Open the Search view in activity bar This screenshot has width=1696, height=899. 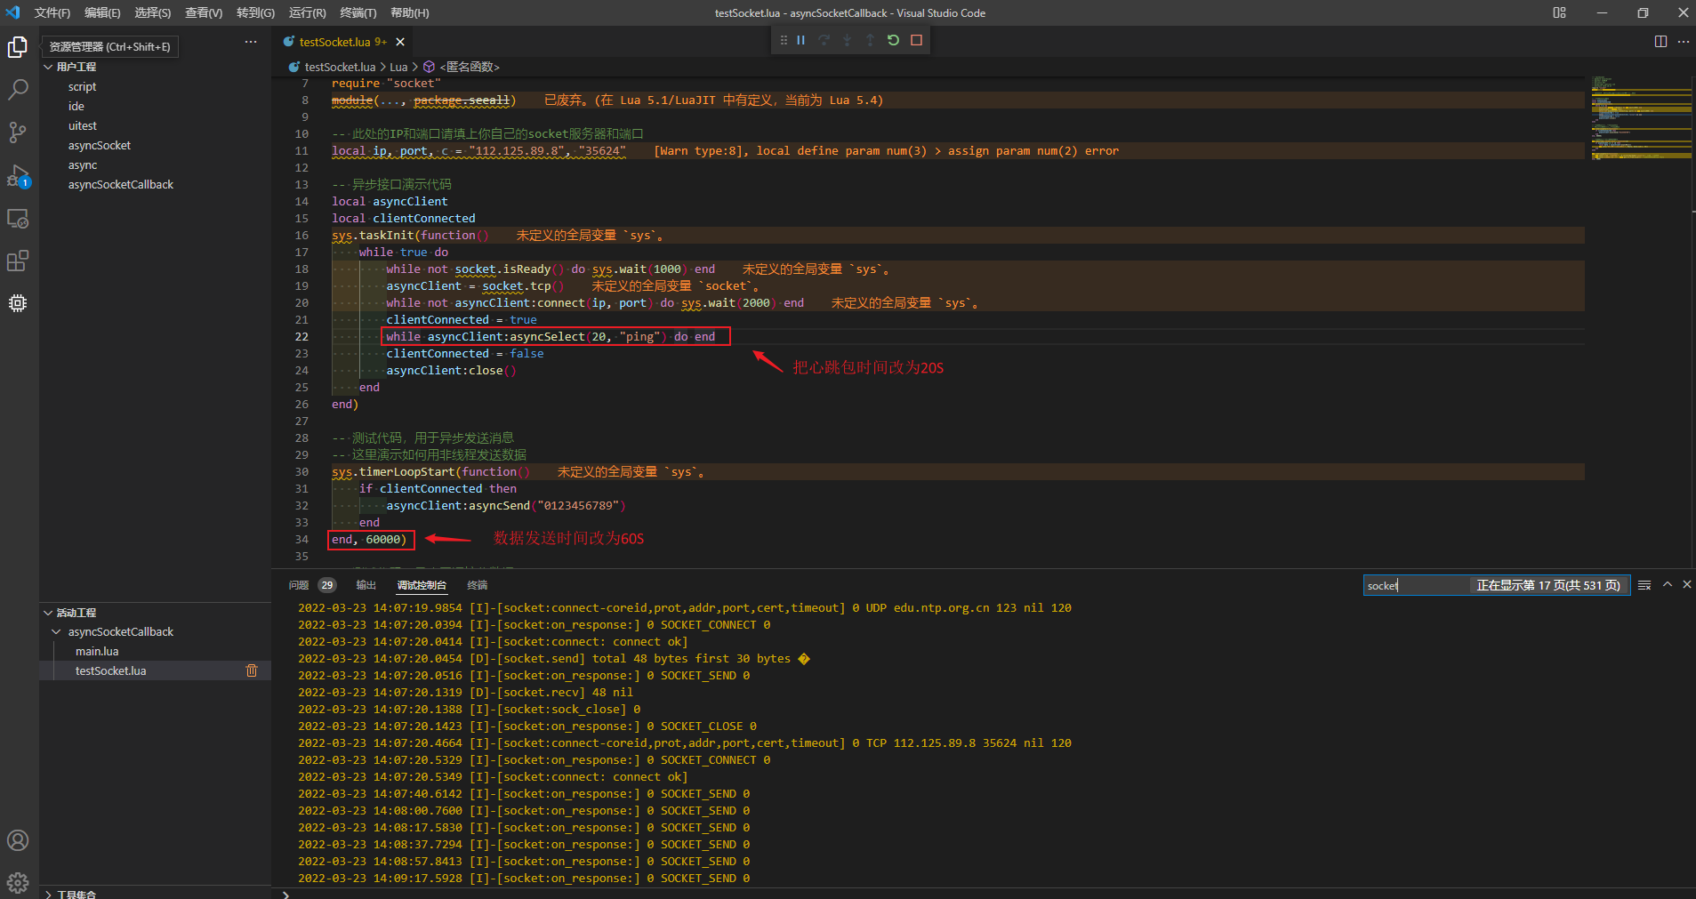click(18, 90)
